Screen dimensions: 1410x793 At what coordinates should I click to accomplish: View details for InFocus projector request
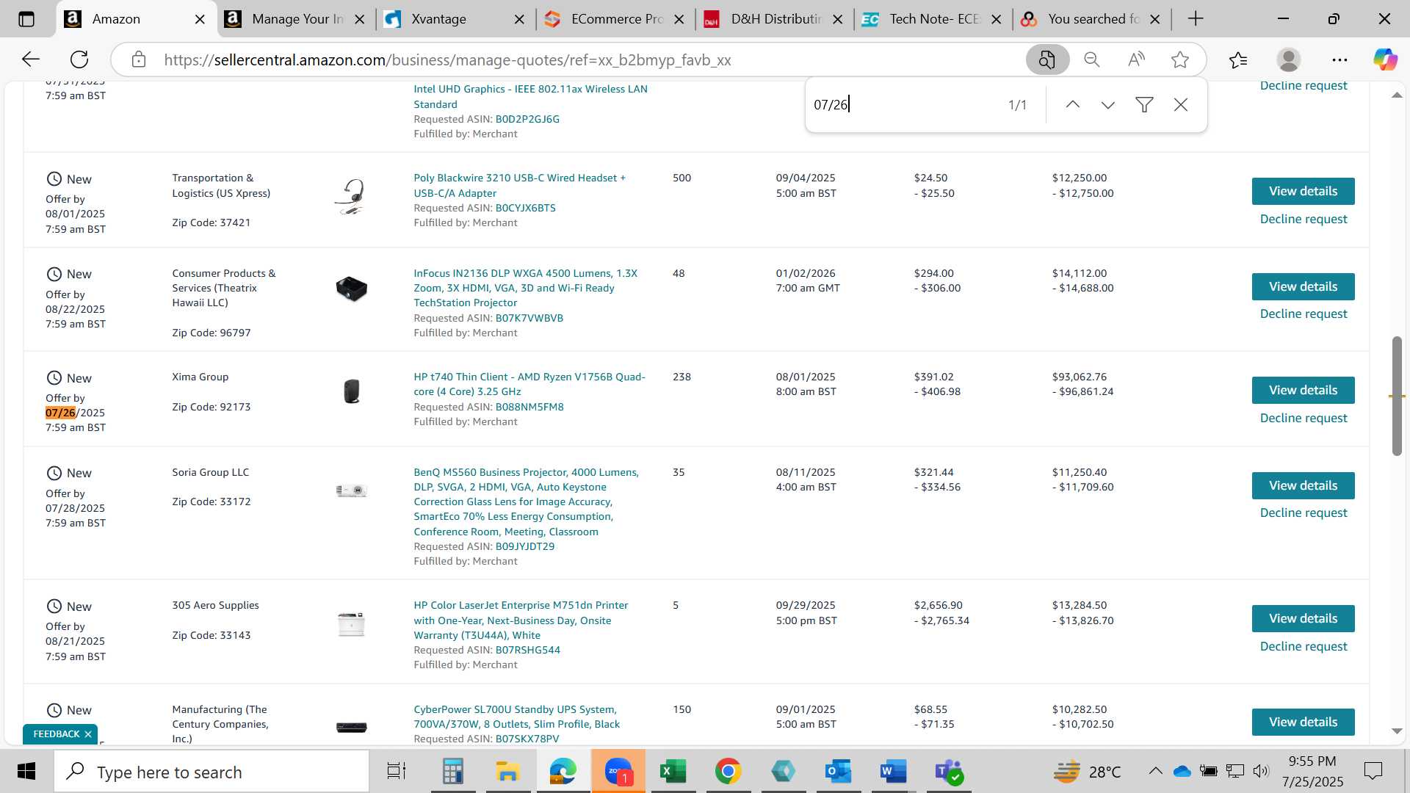pos(1303,286)
